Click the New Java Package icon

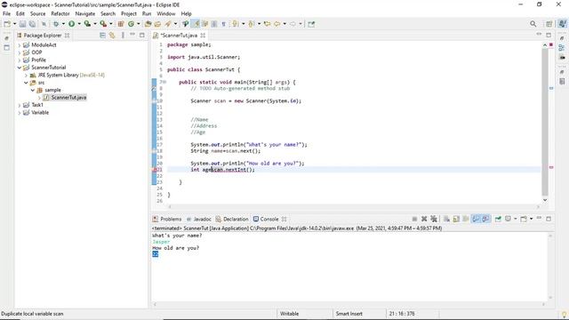pyautogui.click(x=121, y=24)
